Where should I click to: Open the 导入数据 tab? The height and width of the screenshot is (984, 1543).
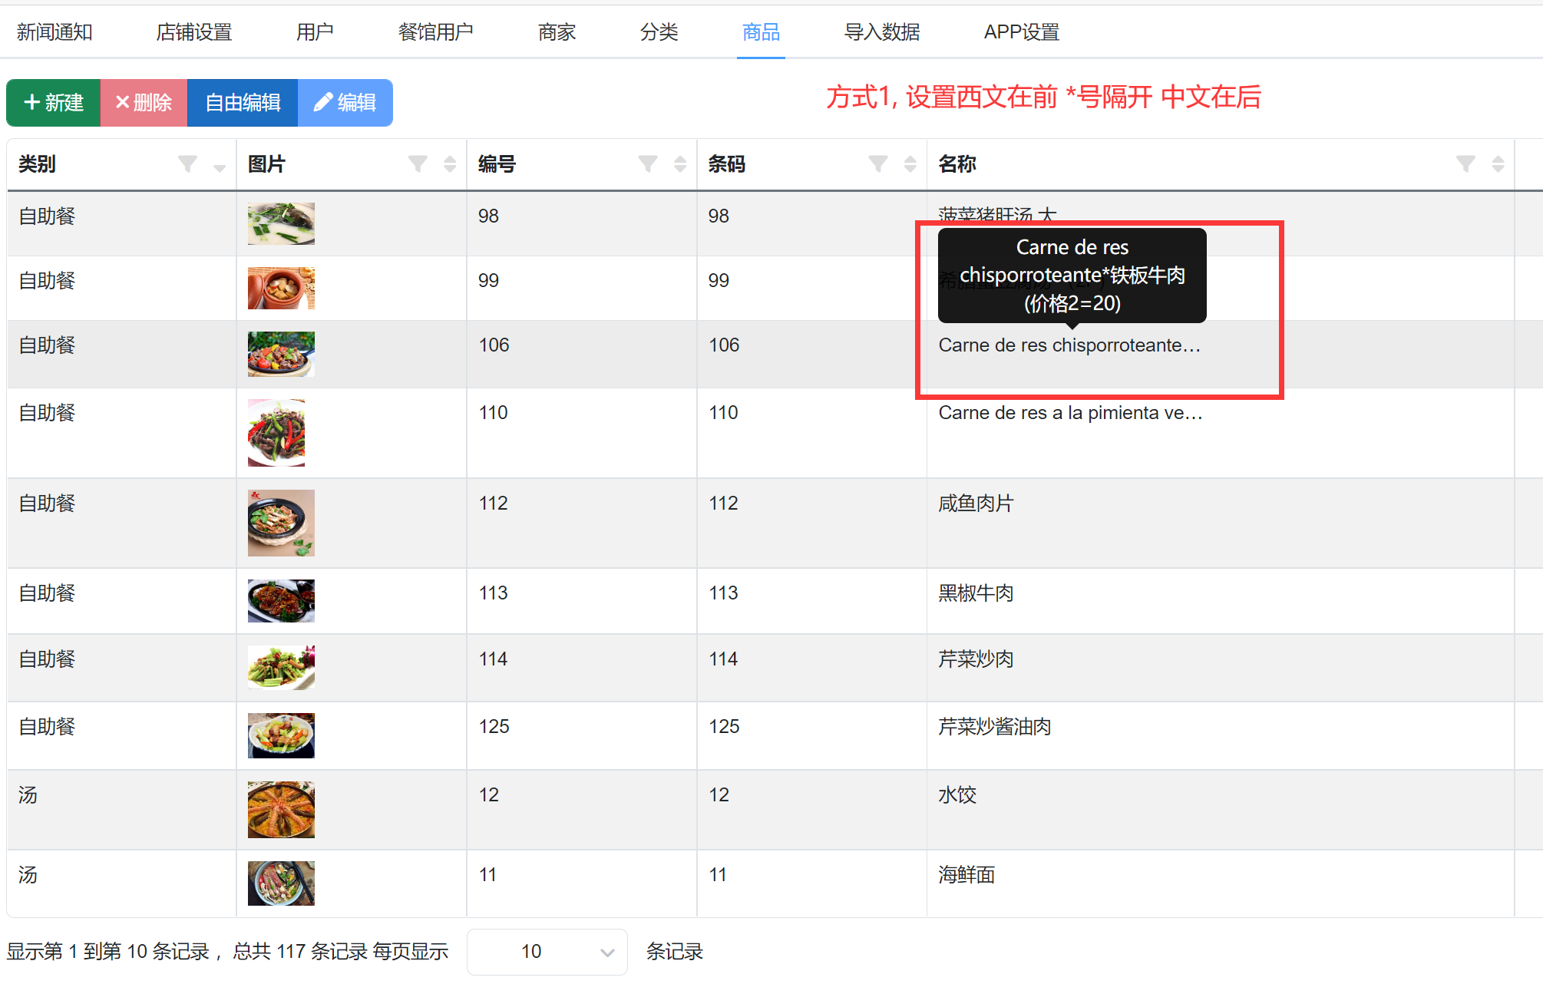coord(882,32)
